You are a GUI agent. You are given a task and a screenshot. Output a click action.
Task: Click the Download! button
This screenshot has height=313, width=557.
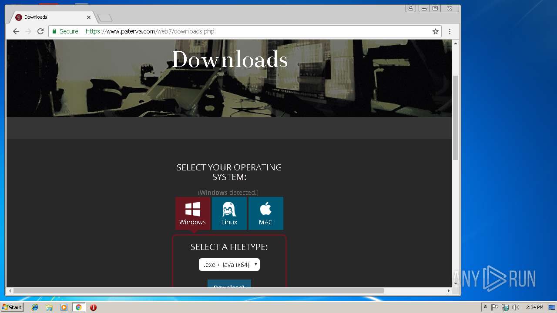pyautogui.click(x=229, y=284)
